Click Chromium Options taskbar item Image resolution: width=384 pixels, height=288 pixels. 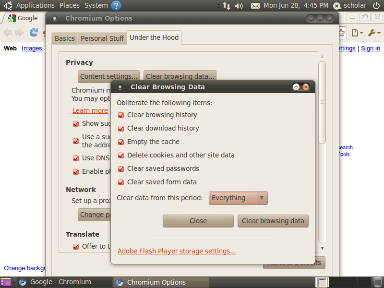coord(161,282)
